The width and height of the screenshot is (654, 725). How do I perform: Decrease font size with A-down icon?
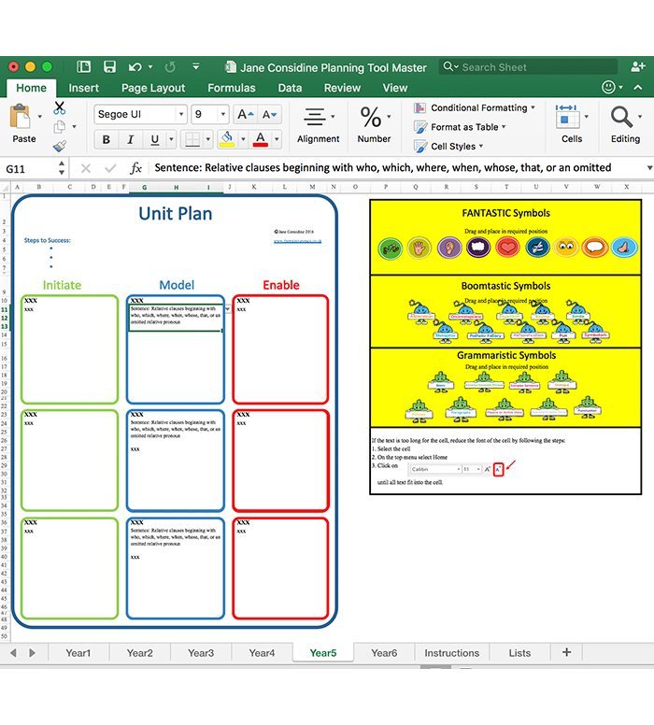click(269, 114)
